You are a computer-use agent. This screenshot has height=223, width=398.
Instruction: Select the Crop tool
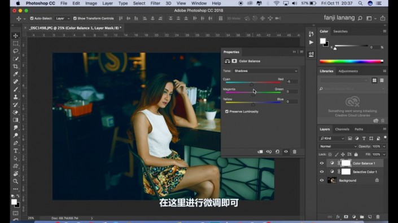tap(15, 66)
